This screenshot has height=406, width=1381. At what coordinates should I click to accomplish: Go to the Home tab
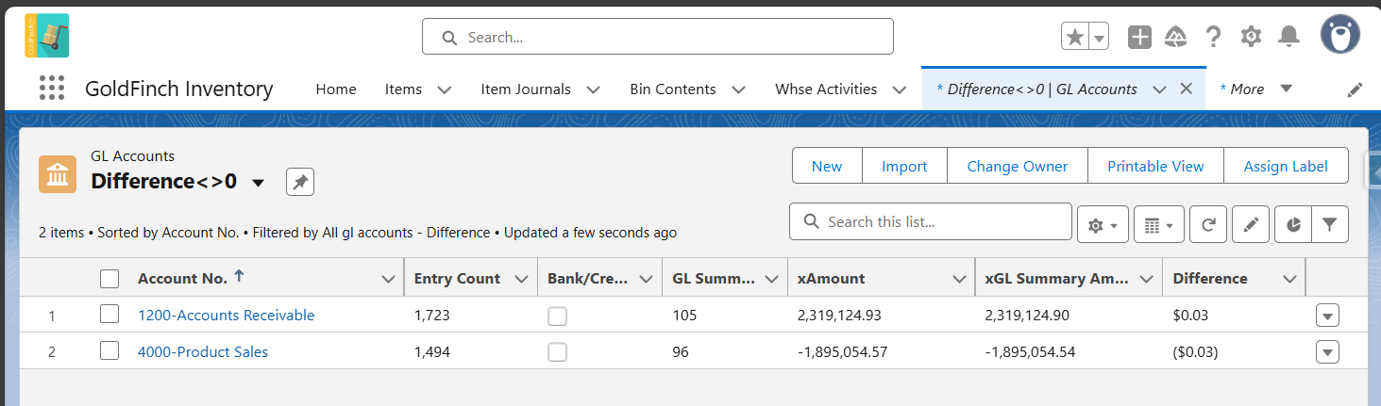336,89
